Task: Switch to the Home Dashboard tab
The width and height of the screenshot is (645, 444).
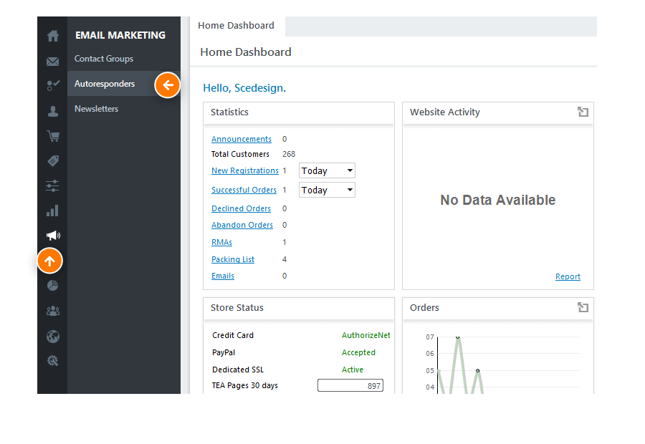Action: (x=236, y=26)
